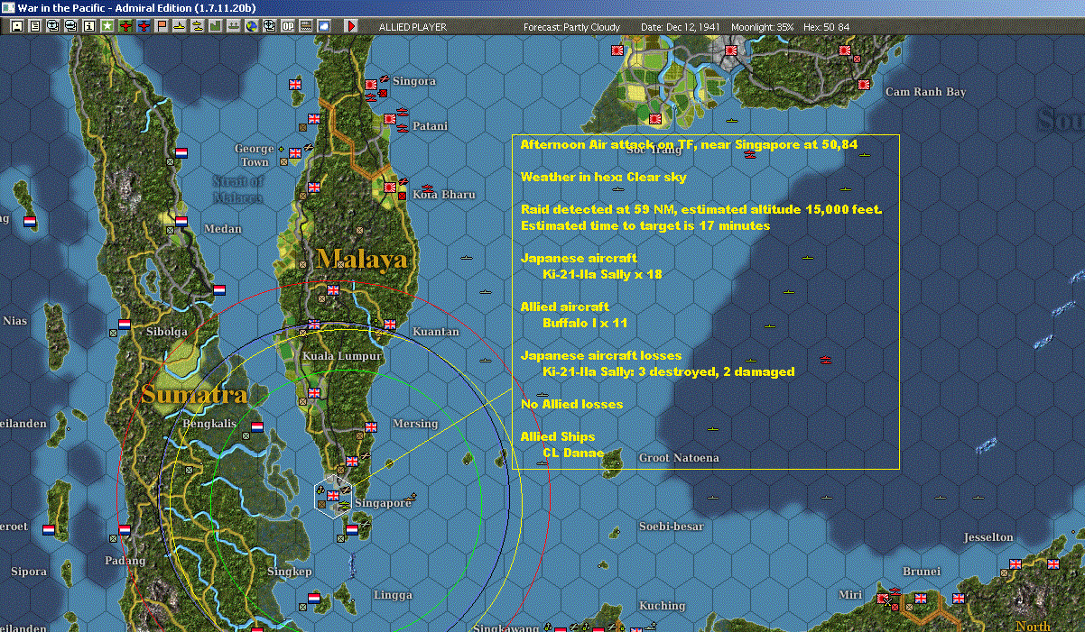The image size is (1085, 632).
Task: Click the Moonlight: 35% status entry
Action: [x=763, y=27]
